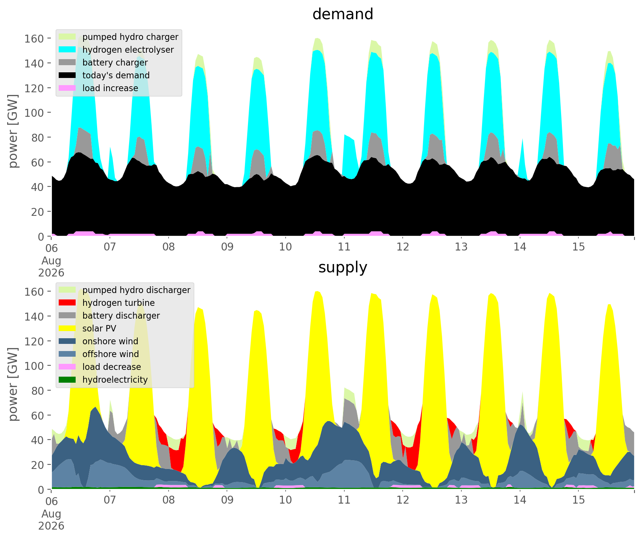Image resolution: width=642 pixels, height=539 pixels.
Task: Select the "today's demand" legend label text
Action: pyautogui.click(x=116, y=75)
